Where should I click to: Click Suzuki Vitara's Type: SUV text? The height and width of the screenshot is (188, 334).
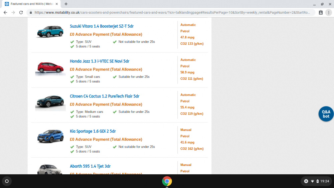[84, 42]
